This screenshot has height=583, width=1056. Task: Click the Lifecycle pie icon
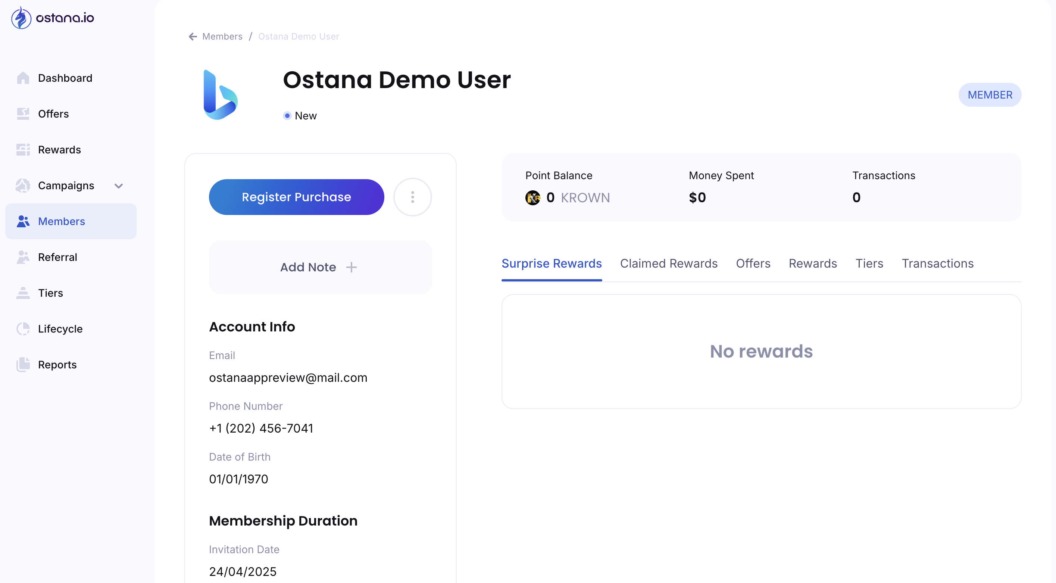[23, 329]
